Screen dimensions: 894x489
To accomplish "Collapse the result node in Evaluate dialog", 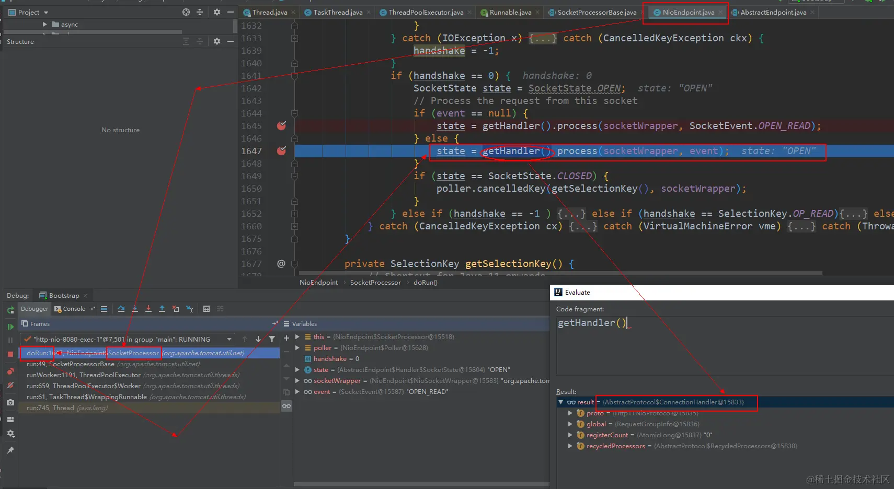I will coord(561,402).
